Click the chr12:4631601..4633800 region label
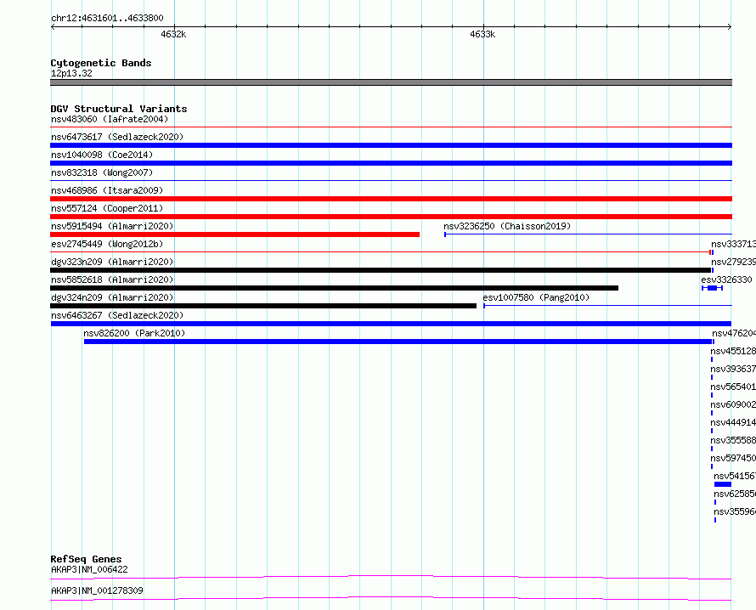756x610 pixels. pos(107,18)
